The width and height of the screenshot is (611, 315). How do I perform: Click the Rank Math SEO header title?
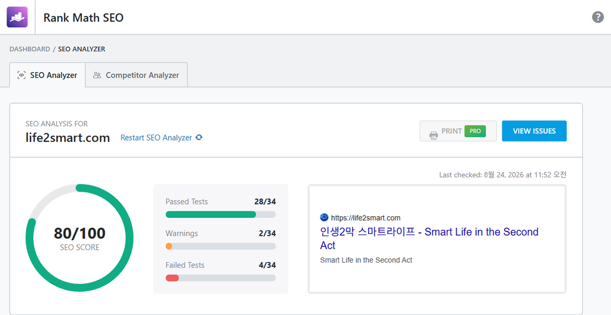click(x=84, y=17)
